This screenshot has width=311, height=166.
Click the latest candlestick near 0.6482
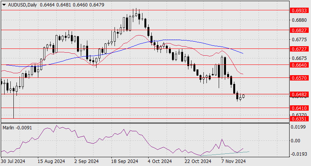[243, 96]
